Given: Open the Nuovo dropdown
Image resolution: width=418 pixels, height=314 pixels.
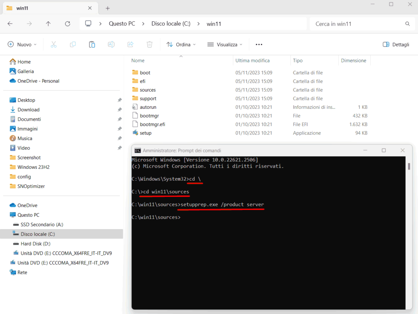Looking at the screenshot, I should coord(22,44).
